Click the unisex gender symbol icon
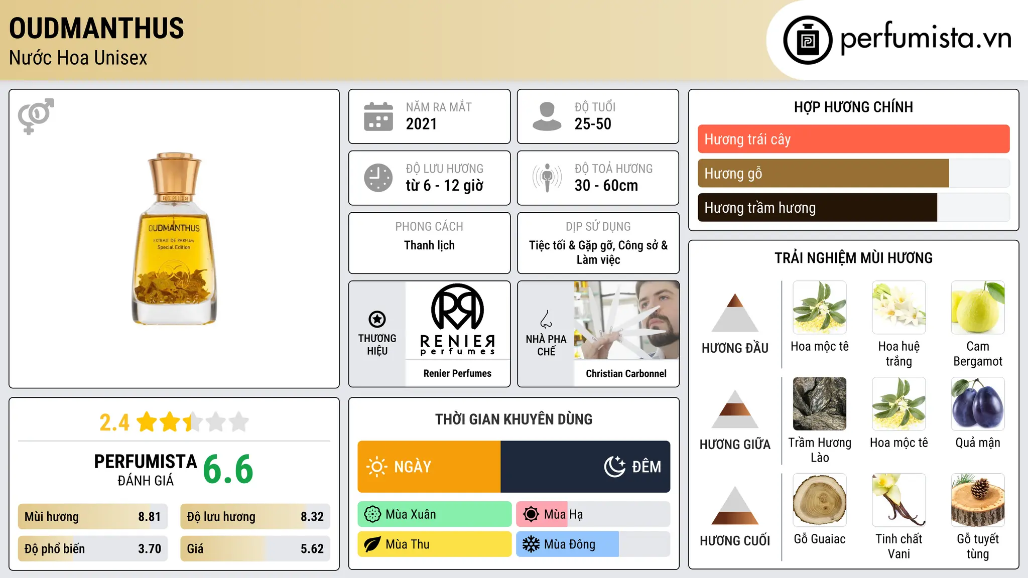Image resolution: width=1028 pixels, height=578 pixels. (36, 116)
